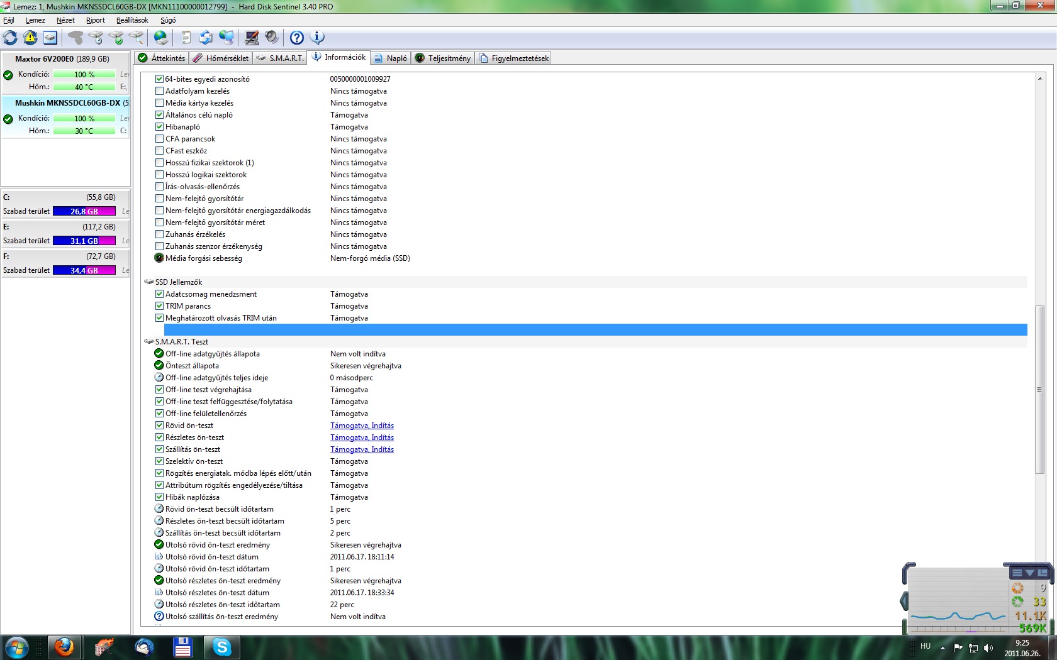The image size is (1057, 660).
Task: Click the taskbar icon left of Thunderbird
Action: pos(104,647)
